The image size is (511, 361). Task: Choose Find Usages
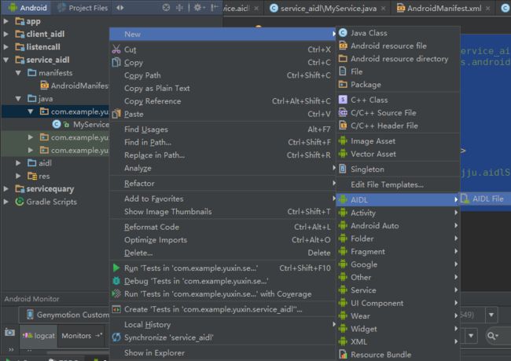click(x=222, y=129)
